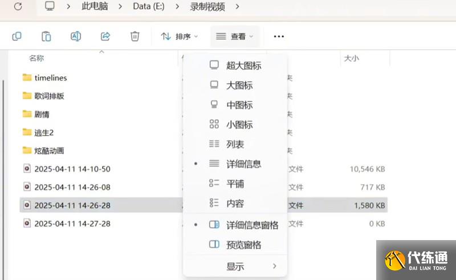Select file 2025-04-11 14-26-08

click(x=72, y=187)
